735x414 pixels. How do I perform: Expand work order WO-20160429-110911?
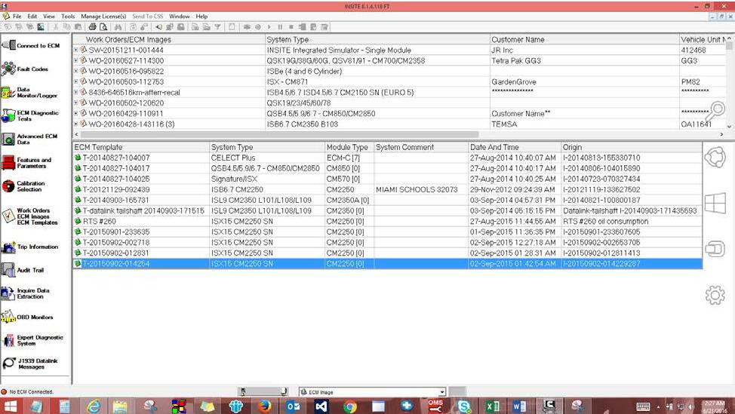75,113
